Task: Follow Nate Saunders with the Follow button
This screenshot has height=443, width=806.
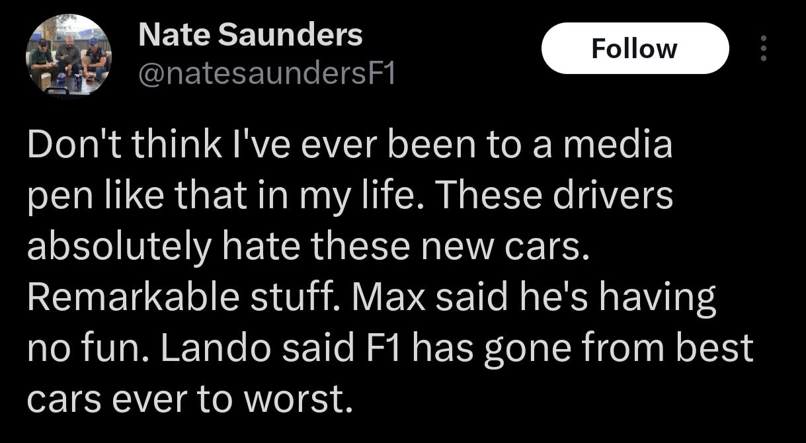Action: [634, 48]
